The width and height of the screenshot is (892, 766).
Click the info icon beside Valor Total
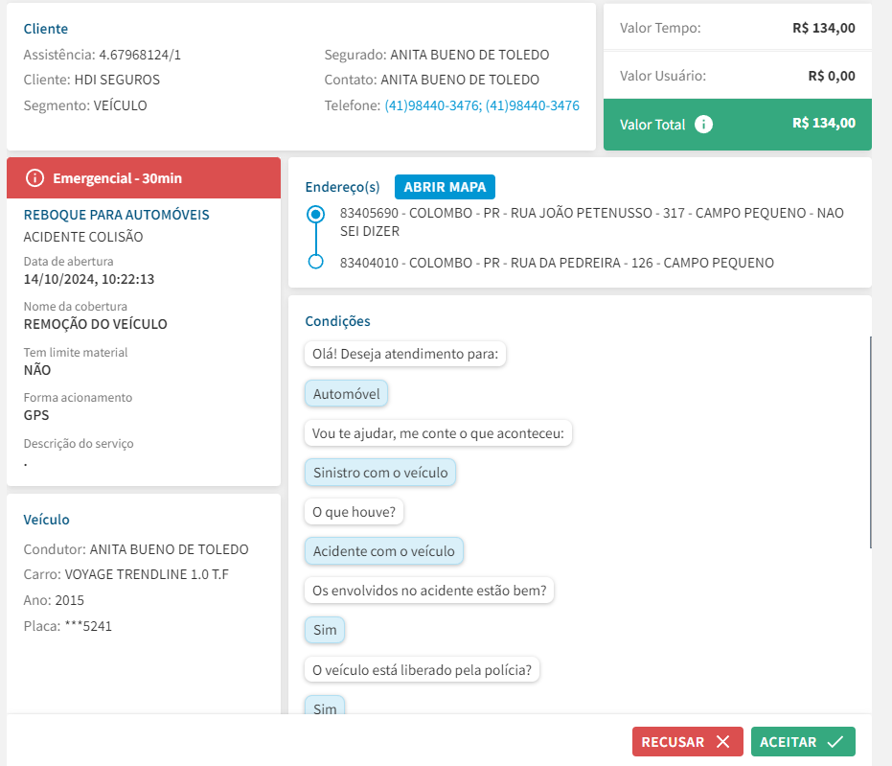[x=703, y=124]
